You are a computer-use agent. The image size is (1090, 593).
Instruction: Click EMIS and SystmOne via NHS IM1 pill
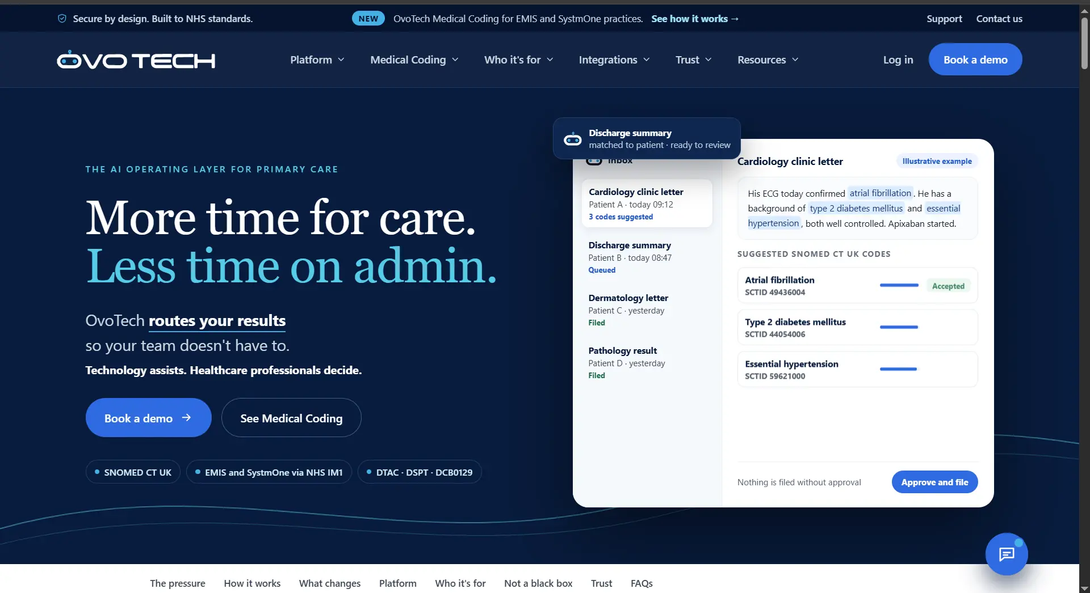[x=269, y=472]
